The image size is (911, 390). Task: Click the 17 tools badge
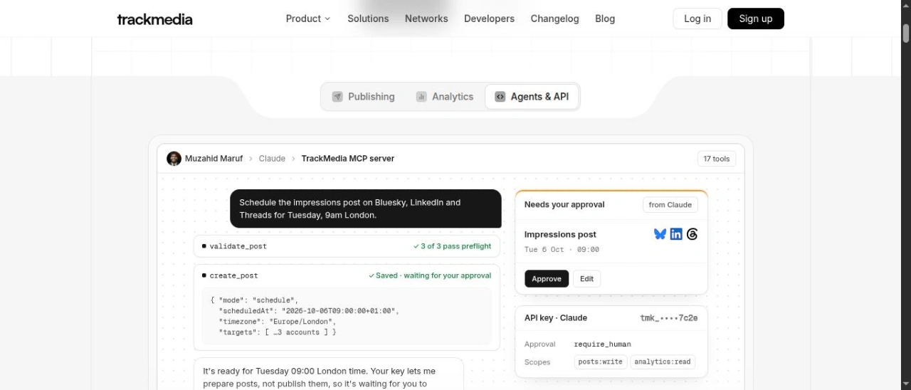tap(717, 159)
